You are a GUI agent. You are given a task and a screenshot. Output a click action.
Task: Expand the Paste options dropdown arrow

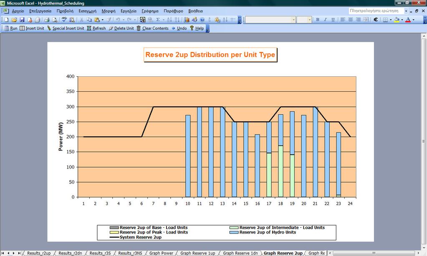102,20
